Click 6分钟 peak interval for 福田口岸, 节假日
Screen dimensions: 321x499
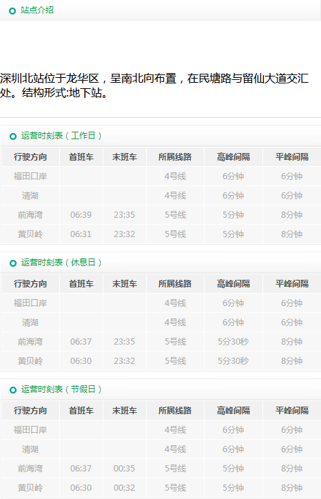coord(234,430)
